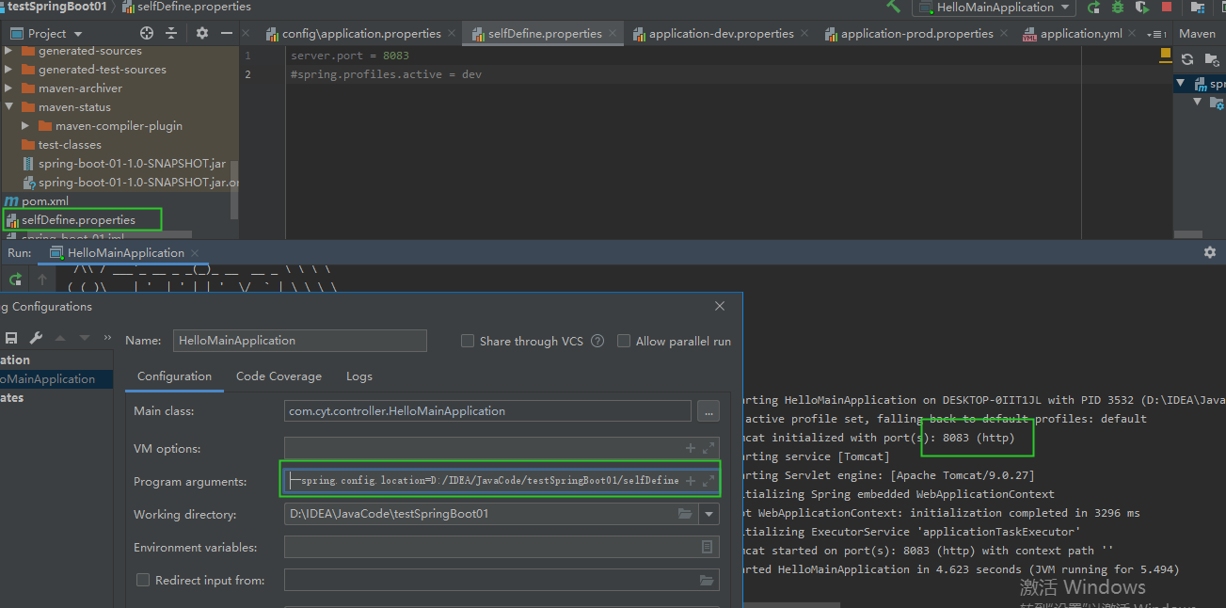
Task: Close the Run Configurations dialog
Action: tap(720, 306)
